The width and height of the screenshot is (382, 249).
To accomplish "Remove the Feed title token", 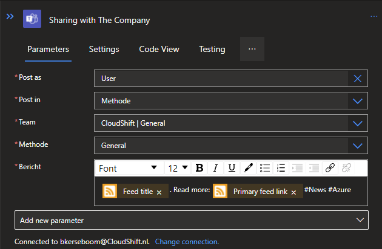I will click(x=159, y=192).
